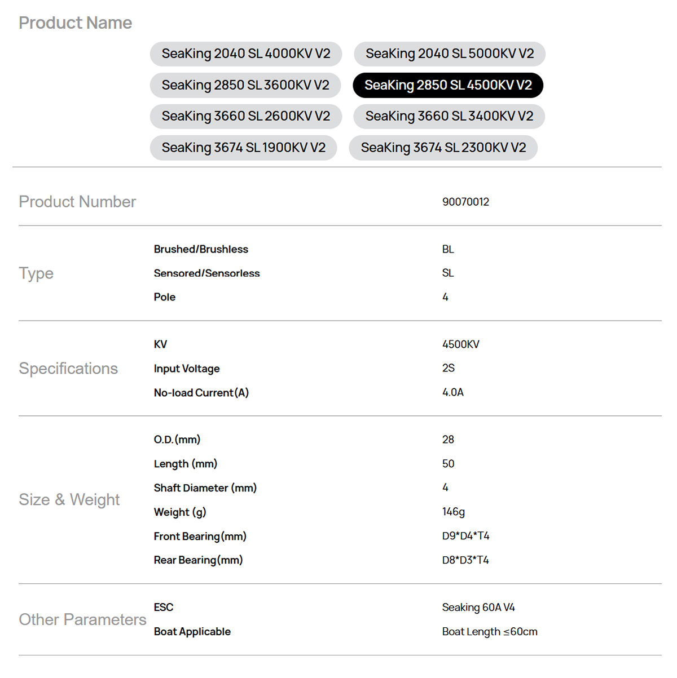Select SeaKing 2040 SL 5000KV V2 option
This screenshot has height=678, width=677.
coord(450,54)
